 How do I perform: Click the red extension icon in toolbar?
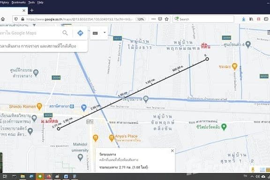click(258, 19)
